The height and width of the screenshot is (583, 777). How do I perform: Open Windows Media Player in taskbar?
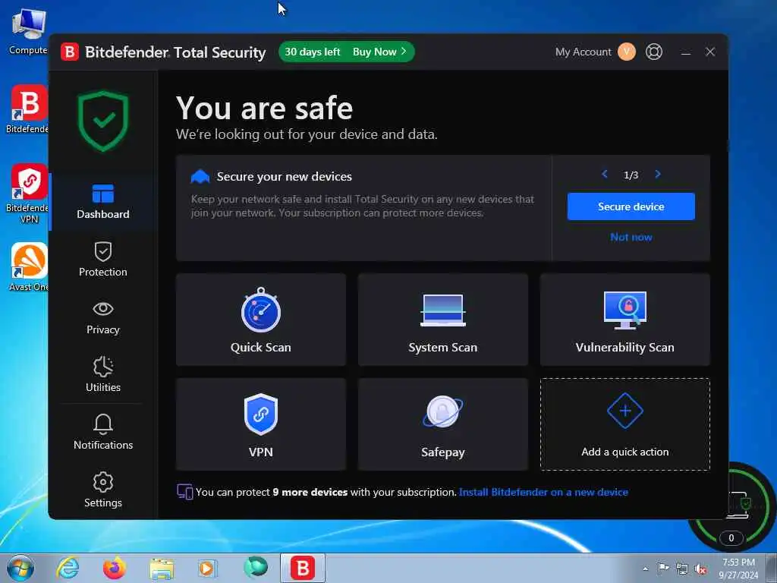point(207,568)
